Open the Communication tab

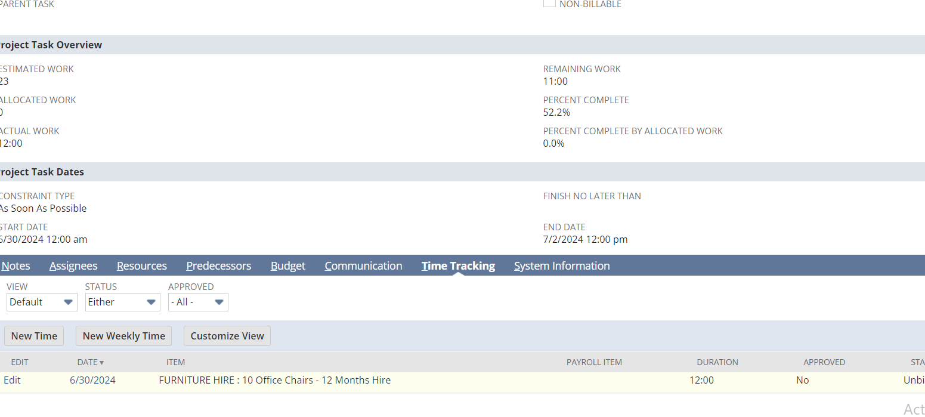pos(363,266)
